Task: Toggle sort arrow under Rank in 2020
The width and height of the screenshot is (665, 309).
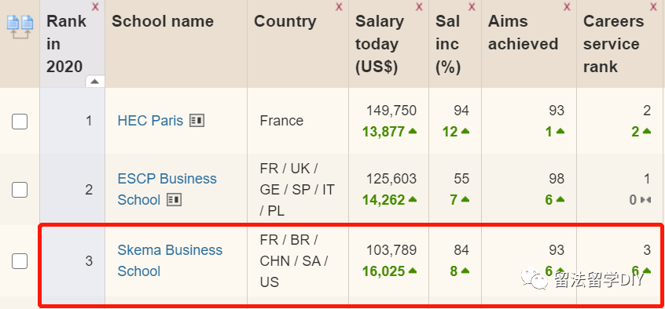Action: (94, 82)
